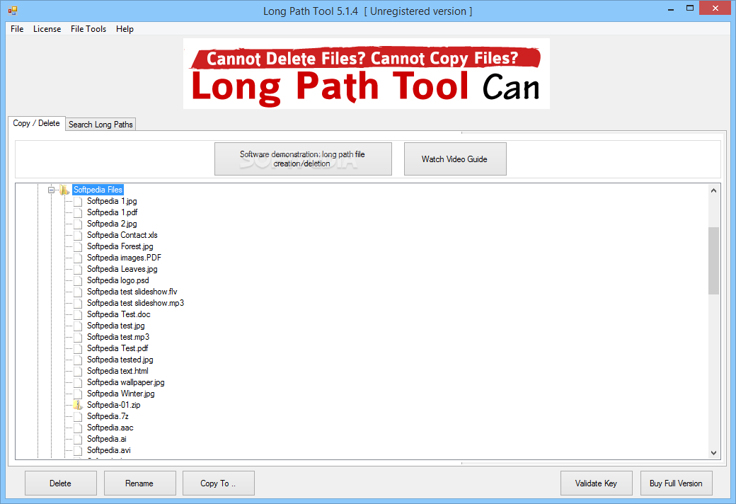Image resolution: width=736 pixels, height=504 pixels.
Task: Click the Long Path Tool banner image
Action: (x=366, y=74)
